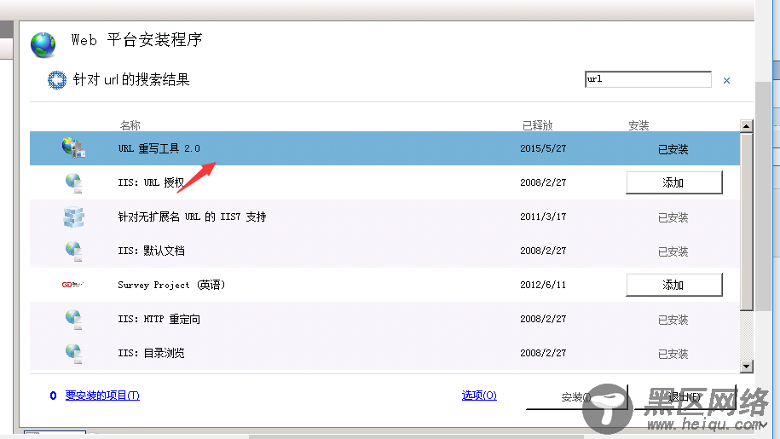Click the IIS: HTTP 重定向 row icon
Image resolution: width=780 pixels, height=439 pixels.
point(73,319)
